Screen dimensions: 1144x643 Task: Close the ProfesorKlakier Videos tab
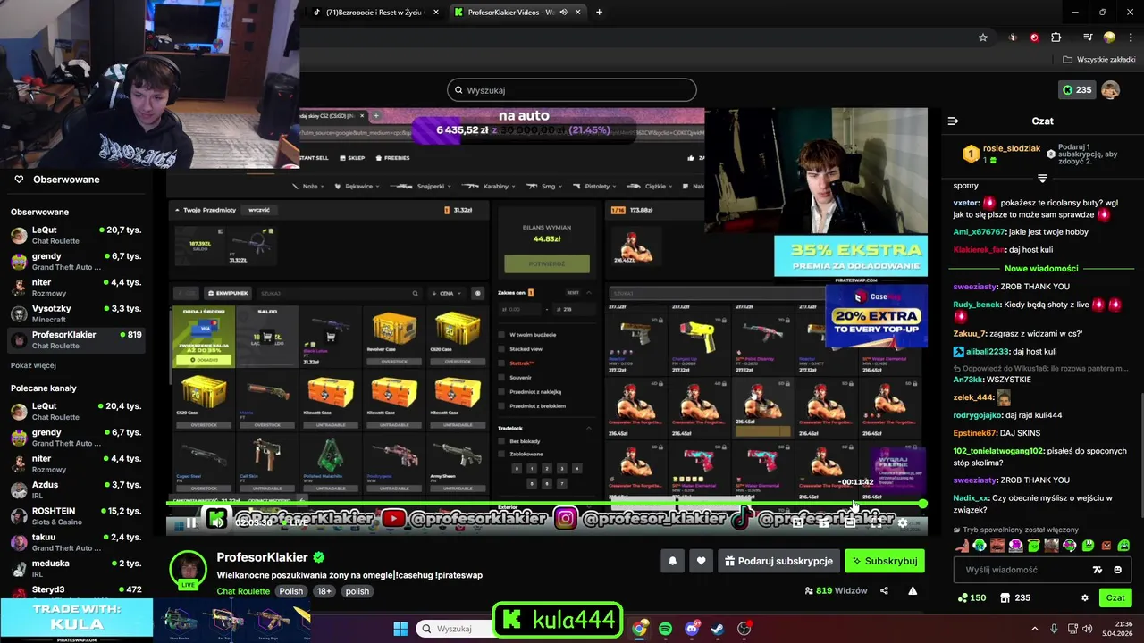pyautogui.click(x=578, y=13)
